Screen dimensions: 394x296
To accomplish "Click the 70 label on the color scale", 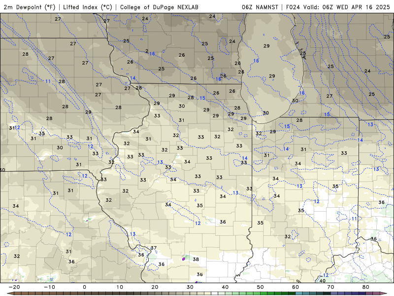I will pos(330,287).
